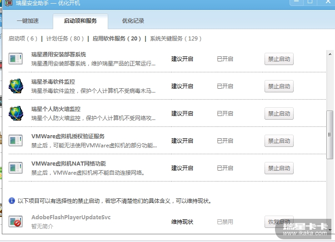335x242 pixels.
Task: Show the 系统关键服务 (129) list
Action: tap(175, 39)
